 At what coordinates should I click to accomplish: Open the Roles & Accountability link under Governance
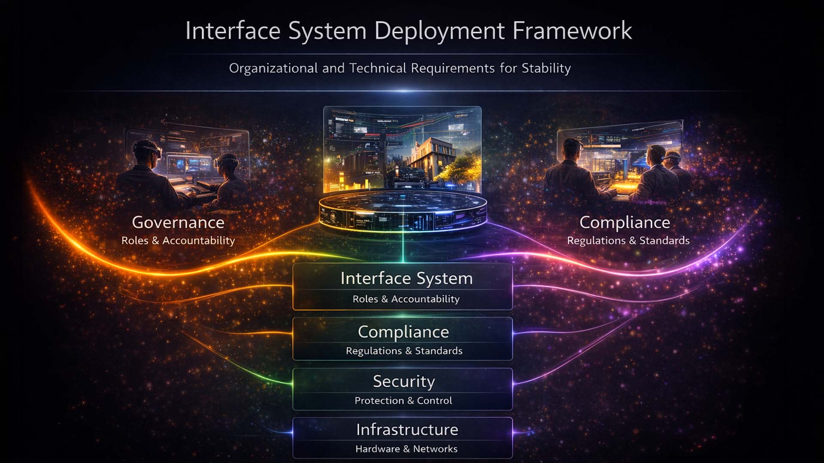click(x=178, y=241)
